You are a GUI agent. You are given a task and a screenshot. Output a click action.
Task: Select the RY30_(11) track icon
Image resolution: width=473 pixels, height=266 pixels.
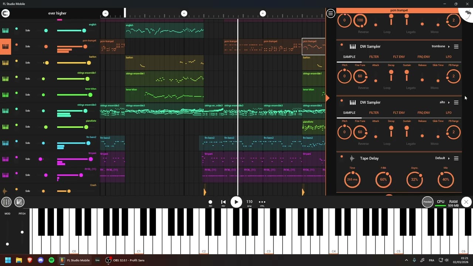point(6,175)
